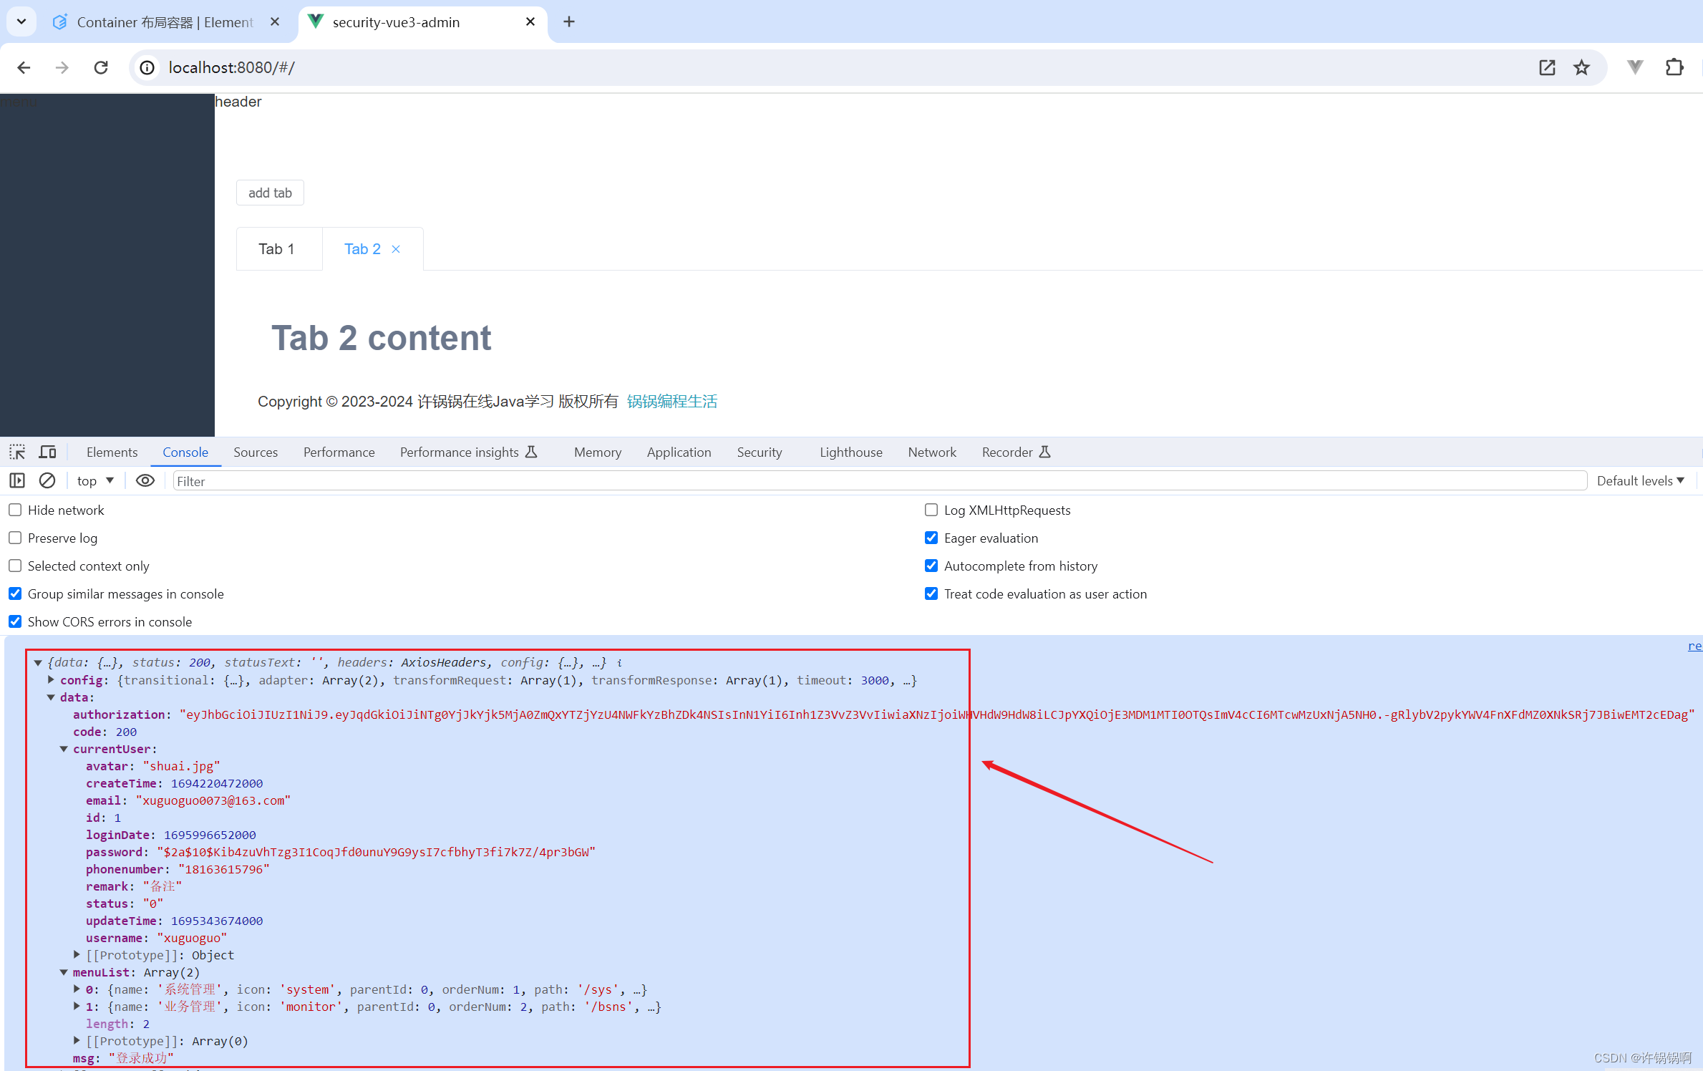Create live expression eye icon
The image size is (1703, 1071).
click(x=145, y=480)
